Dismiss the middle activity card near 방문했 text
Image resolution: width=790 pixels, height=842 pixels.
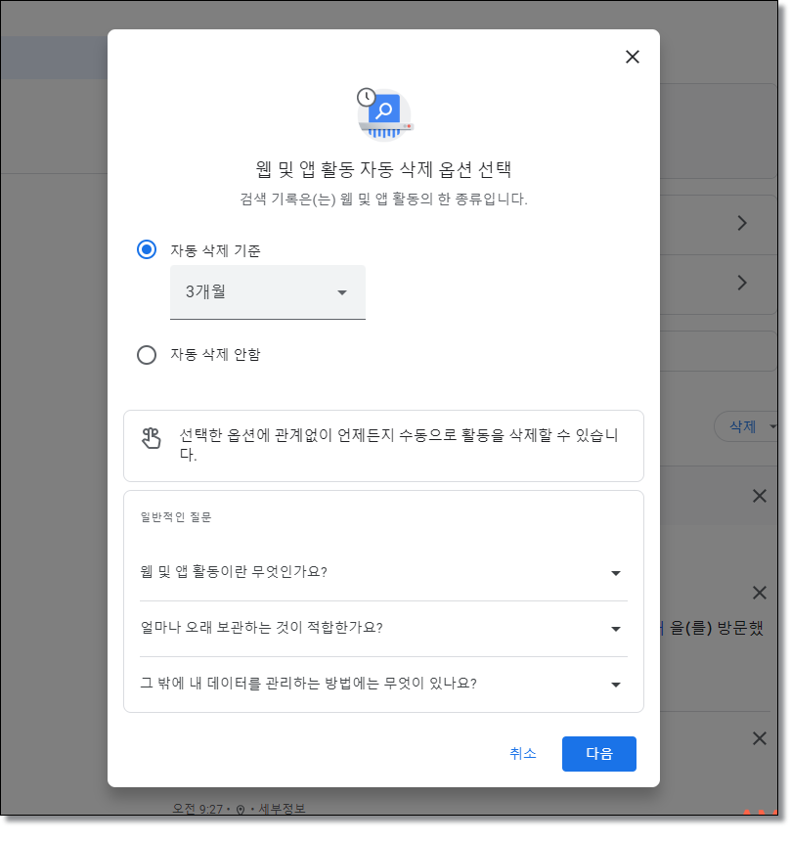[760, 593]
